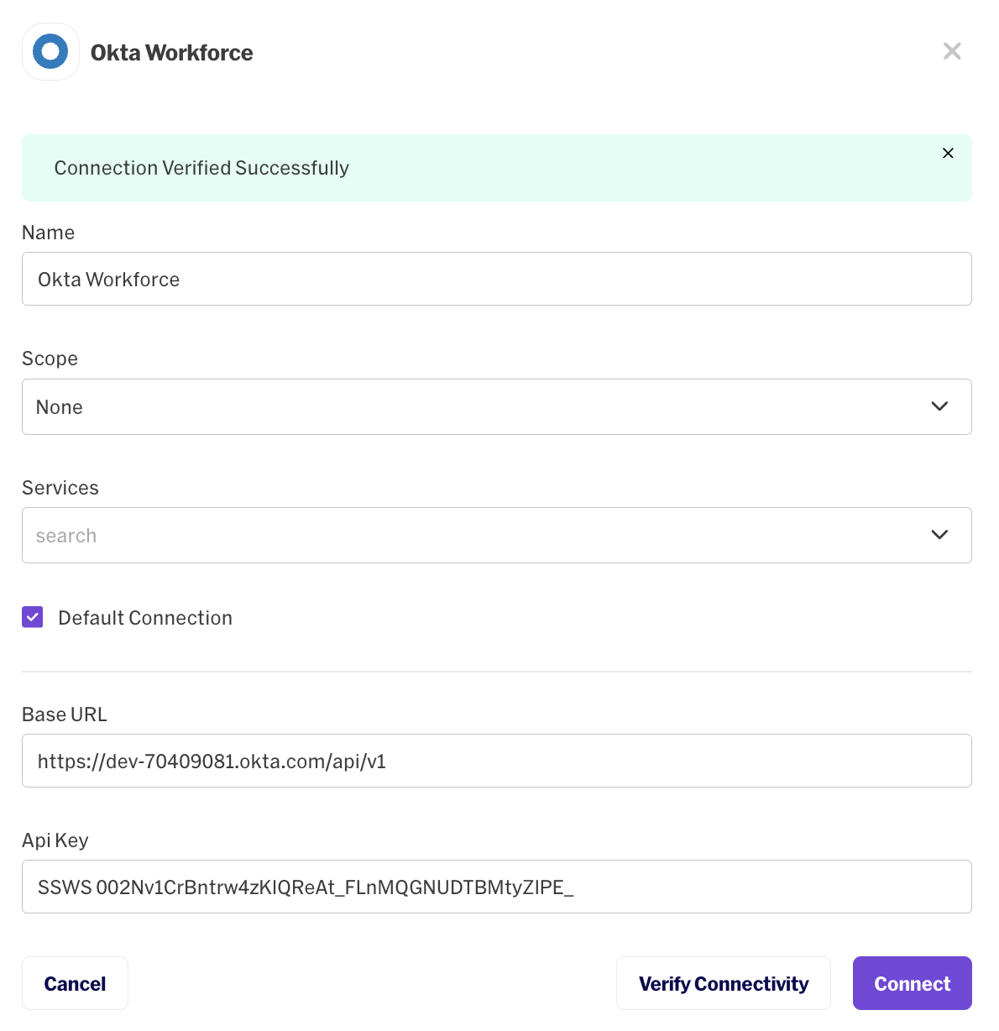Uncheck the Default Connection checkbox
Viewport: 999px width, 1031px height.
pyautogui.click(x=33, y=617)
